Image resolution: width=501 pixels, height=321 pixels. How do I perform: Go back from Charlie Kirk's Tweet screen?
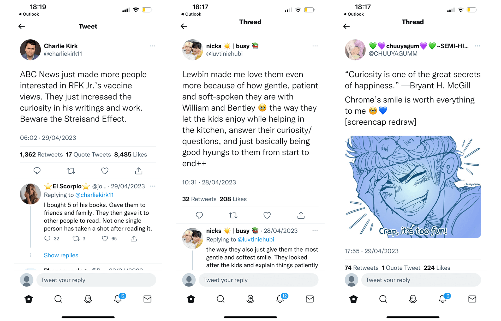coord(22,26)
